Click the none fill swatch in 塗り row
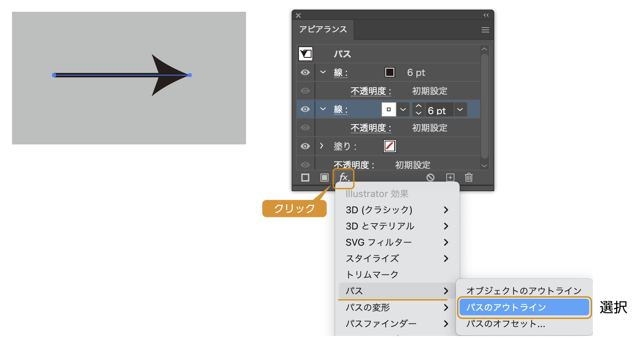 [390, 146]
